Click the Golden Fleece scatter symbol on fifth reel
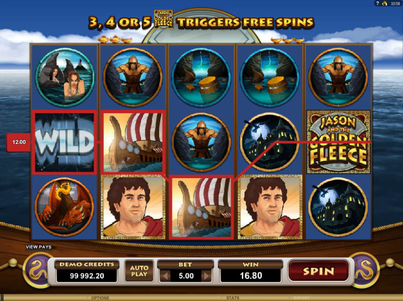Viewport: 403px width, 301px height. [x=338, y=142]
